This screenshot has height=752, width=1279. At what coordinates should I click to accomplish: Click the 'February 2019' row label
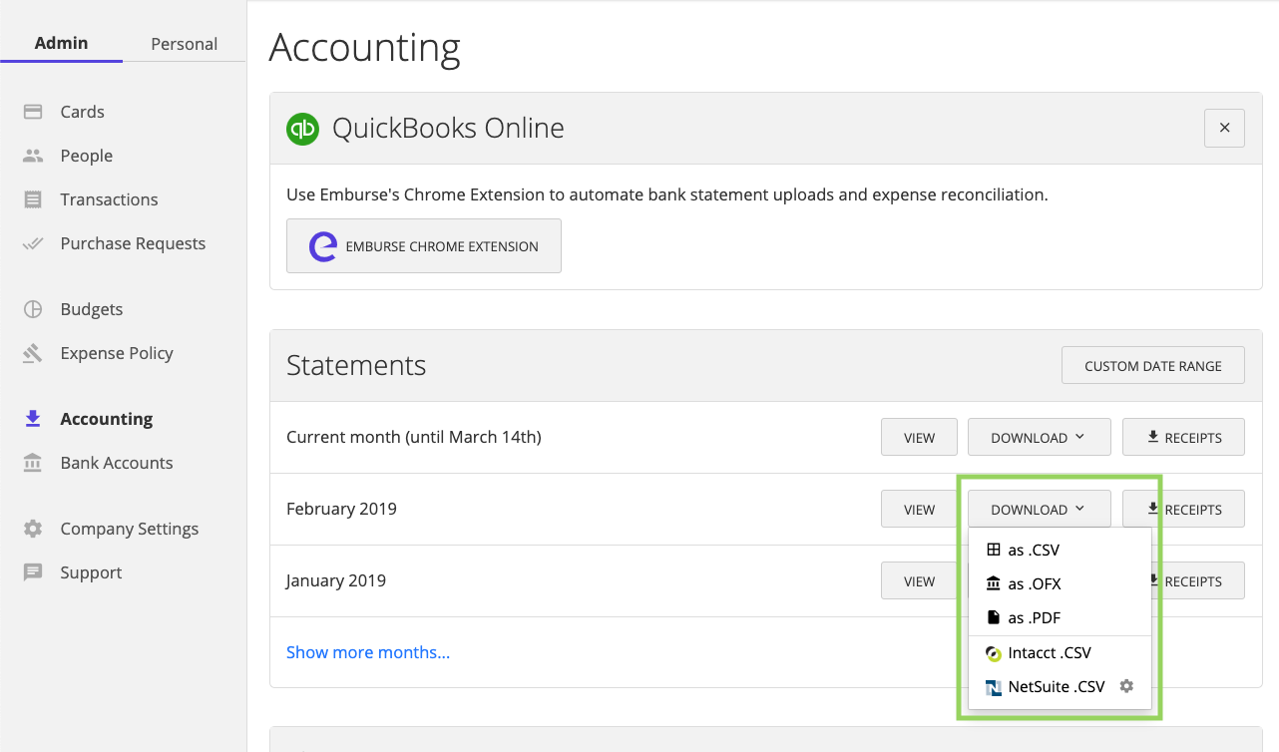341,509
